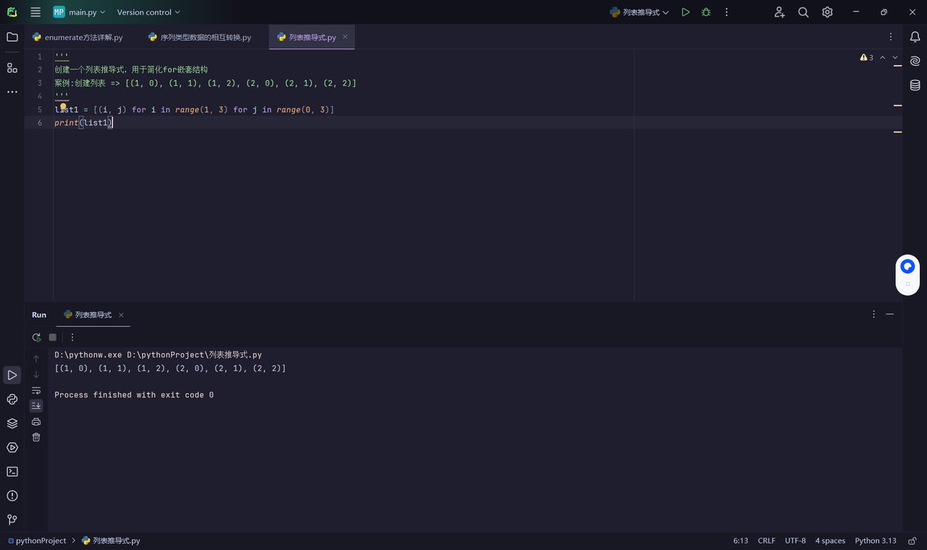The image size is (927, 550).
Task: Go to next highlighted problem arrow
Action: pos(895,57)
